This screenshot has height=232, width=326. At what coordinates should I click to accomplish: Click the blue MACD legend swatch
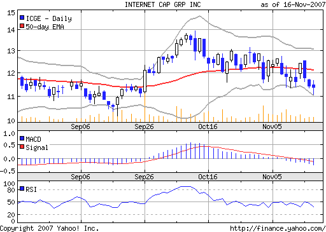22,139
